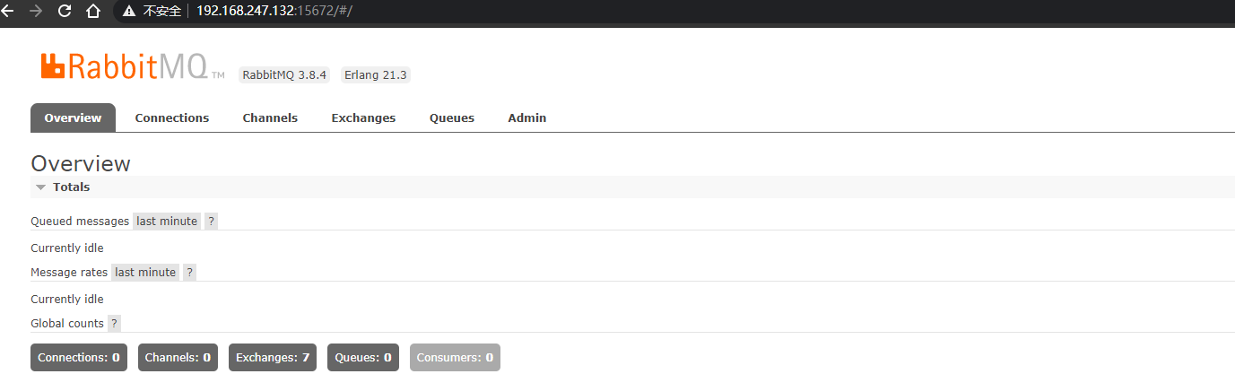Change Queued messages last minute range
Image resolution: width=1235 pixels, height=374 pixels.
point(167,222)
